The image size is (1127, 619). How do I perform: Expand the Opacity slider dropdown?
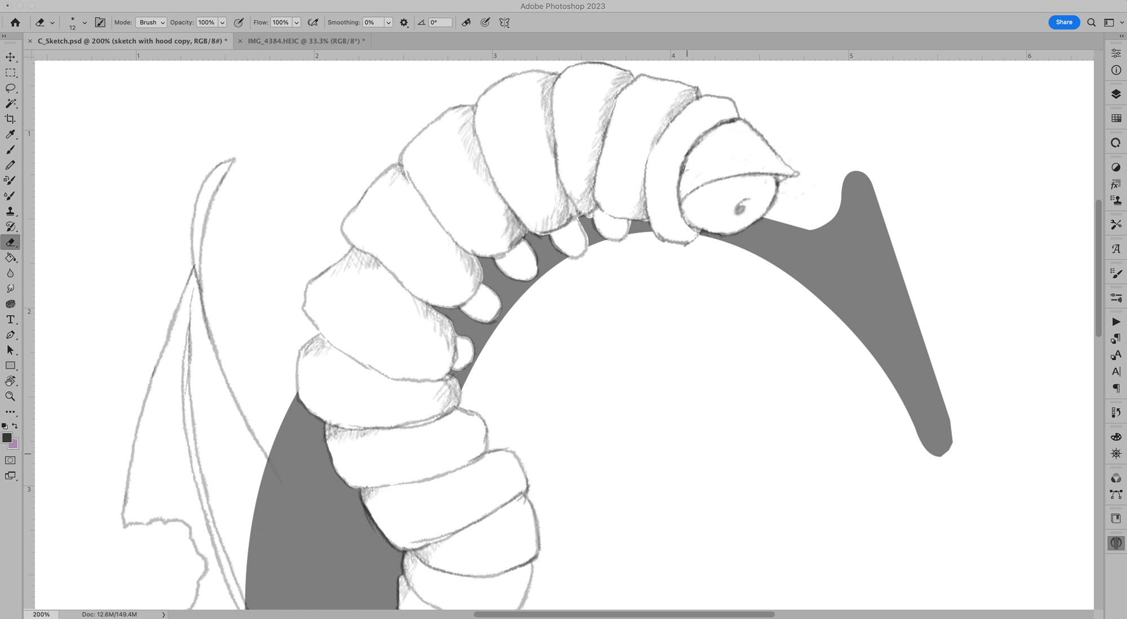coord(223,23)
